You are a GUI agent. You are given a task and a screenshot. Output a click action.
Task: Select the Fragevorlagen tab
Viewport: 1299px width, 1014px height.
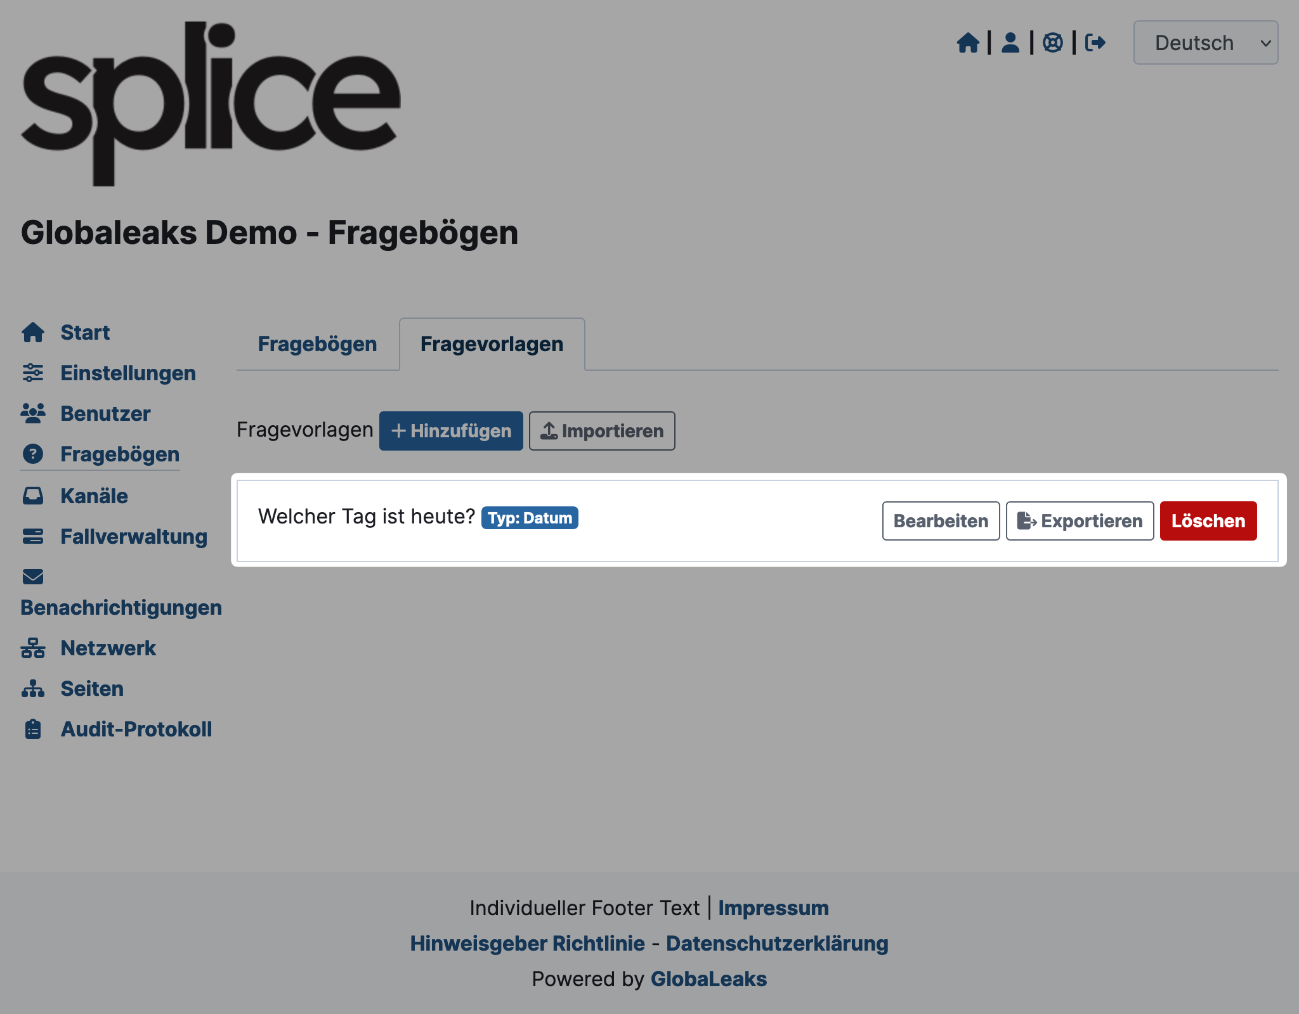[x=492, y=344]
